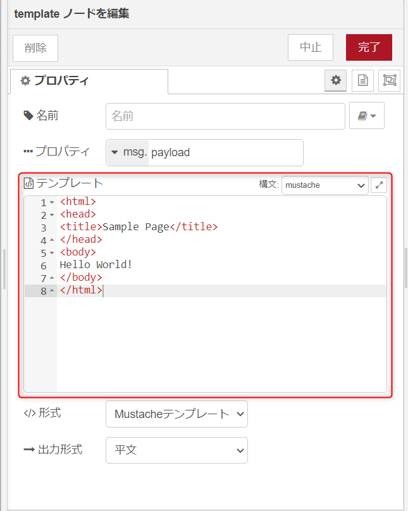Open the msg. property type selector
The height and width of the screenshot is (511, 408).
pos(128,152)
